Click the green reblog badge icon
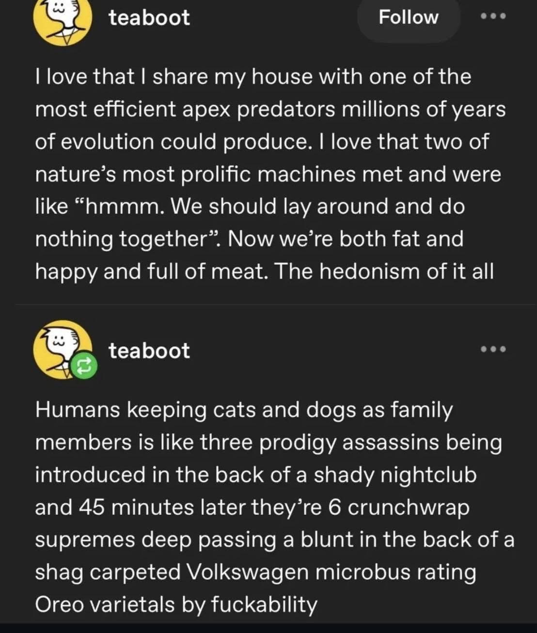 click(84, 367)
